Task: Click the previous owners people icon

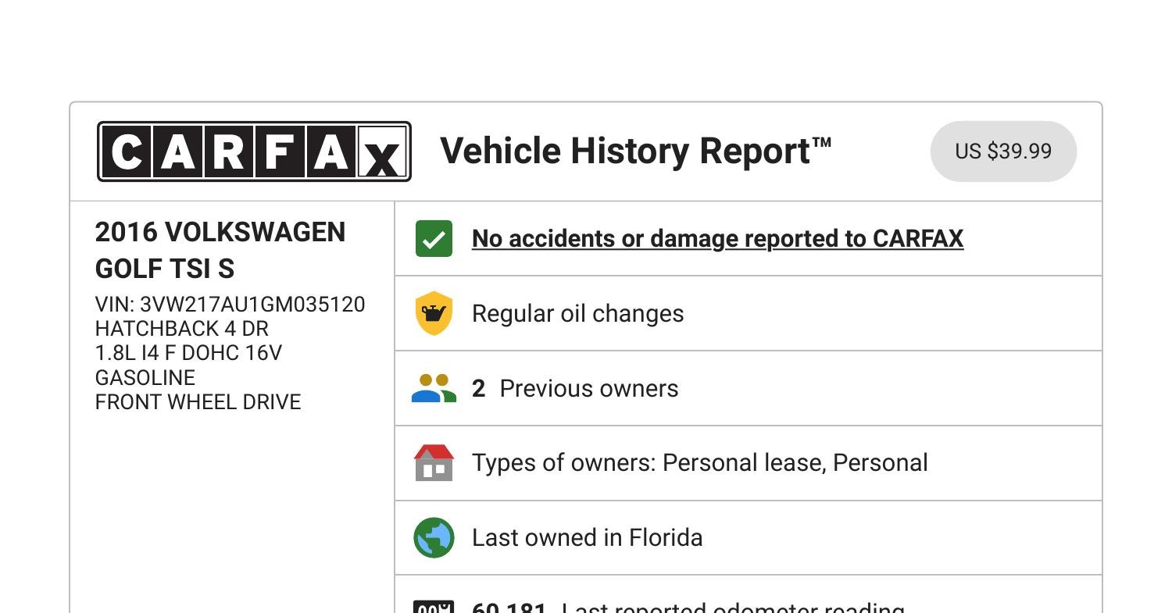Action: pyautogui.click(x=434, y=388)
